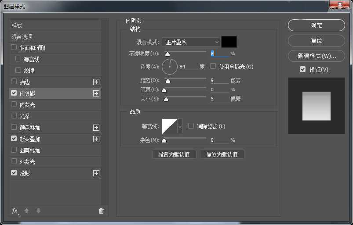Enable the 斜面和浮雕 checkbox
The image size is (353, 225).
pyautogui.click(x=14, y=47)
